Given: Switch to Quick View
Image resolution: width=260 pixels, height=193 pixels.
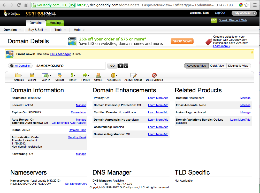Looking at the screenshot, I should (x=217, y=66).
